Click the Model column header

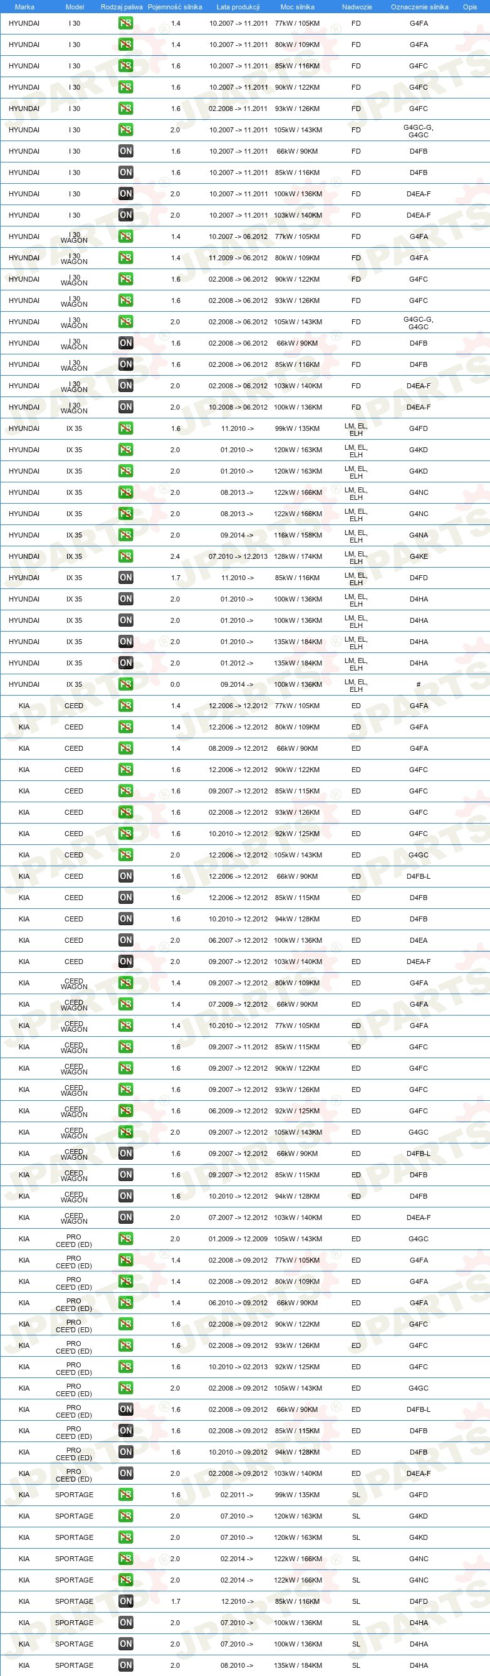click(75, 7)
